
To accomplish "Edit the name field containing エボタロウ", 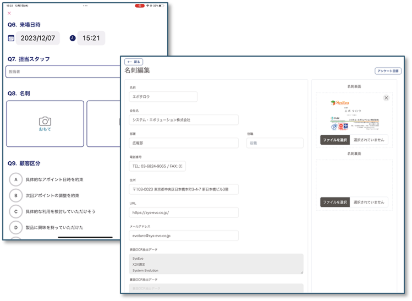I will click(163, 97).
